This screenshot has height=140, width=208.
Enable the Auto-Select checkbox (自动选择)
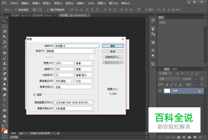click(16, 10)
